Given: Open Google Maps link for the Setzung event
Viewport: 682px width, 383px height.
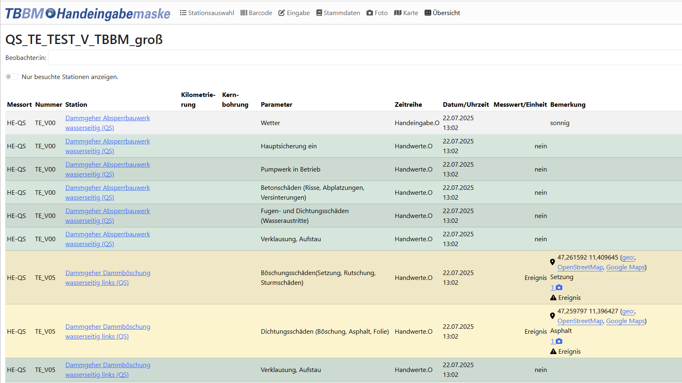Looking at the screenshot, I should coord(625,267).
